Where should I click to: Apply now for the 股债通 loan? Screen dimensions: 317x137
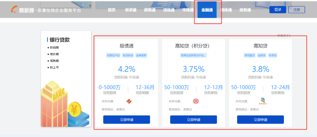(127, 120)
